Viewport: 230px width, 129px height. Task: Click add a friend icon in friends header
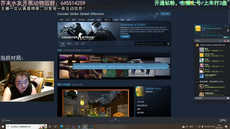(228, 41)
